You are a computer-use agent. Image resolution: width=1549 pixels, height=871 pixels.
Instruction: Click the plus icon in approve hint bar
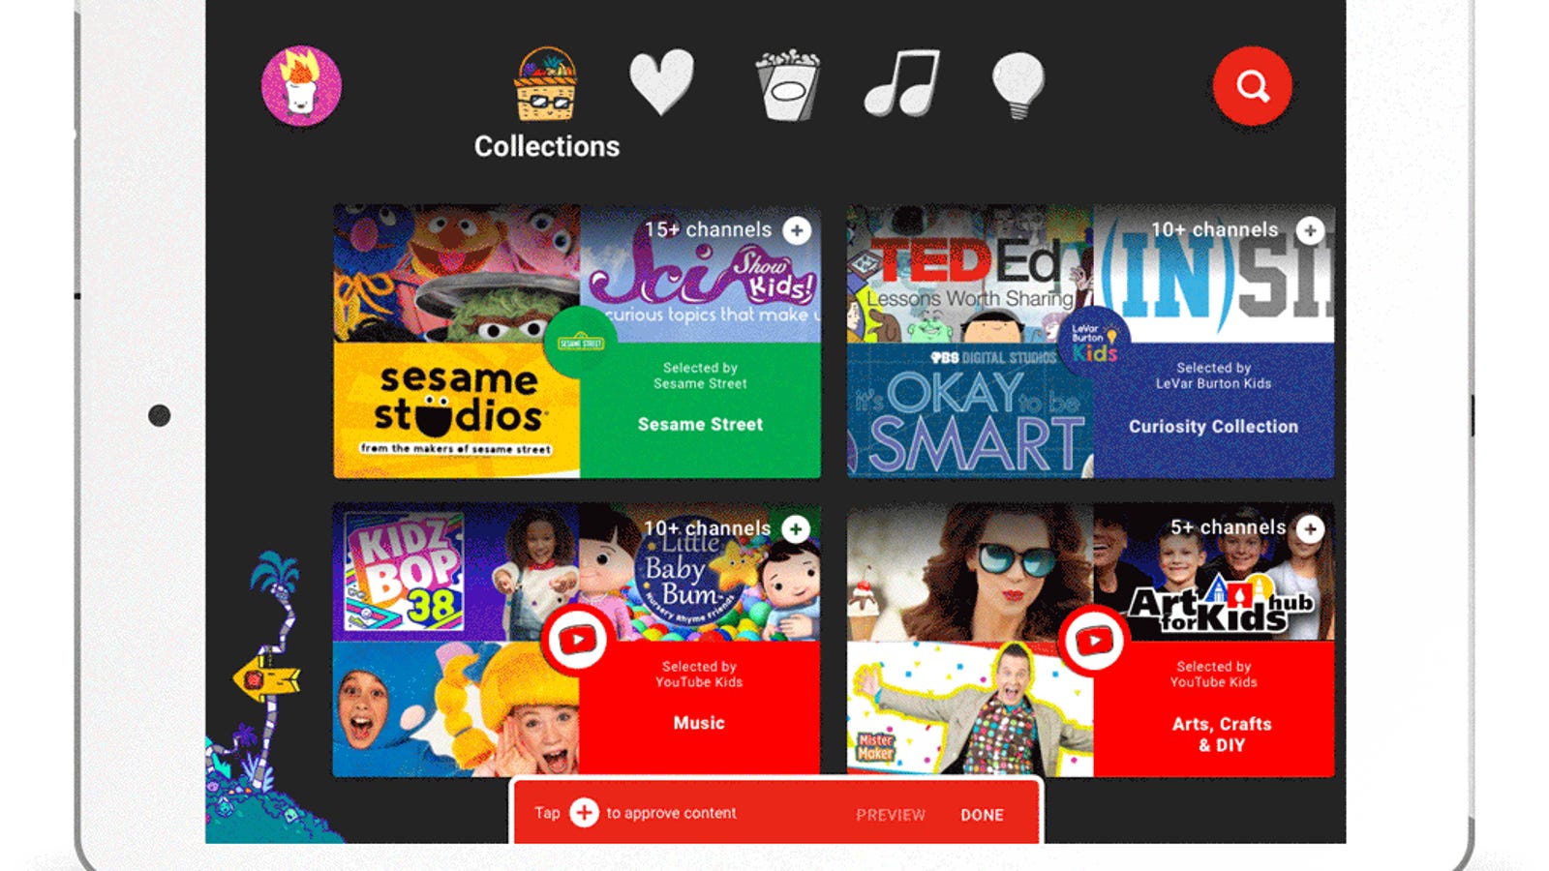point(584,813)
